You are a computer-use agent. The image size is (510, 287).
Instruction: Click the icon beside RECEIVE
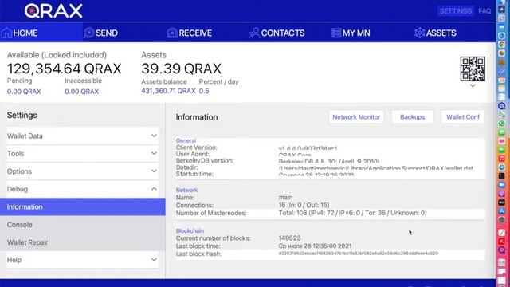[172, 33]
